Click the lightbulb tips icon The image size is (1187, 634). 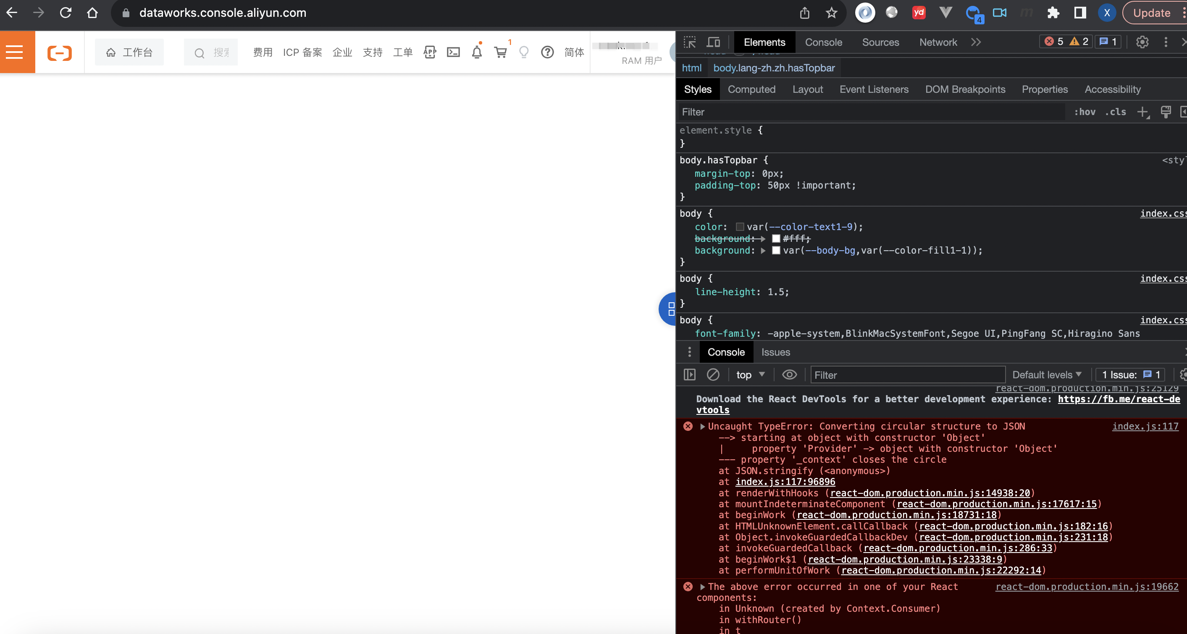pyautogui.click(x=524, y=52)
